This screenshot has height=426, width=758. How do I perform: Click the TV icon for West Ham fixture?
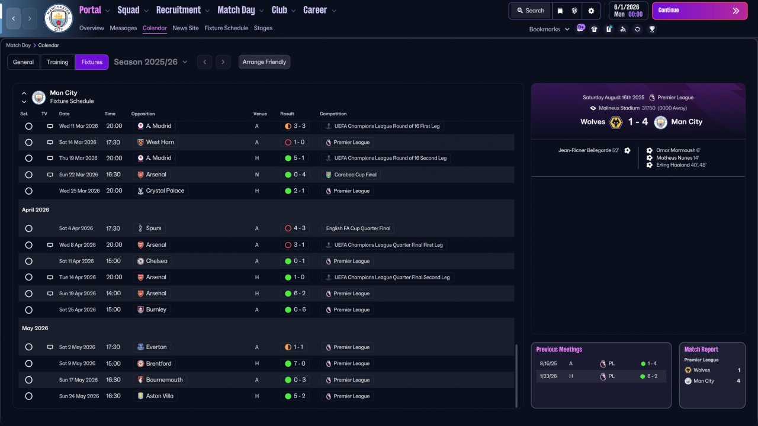(50, 142)
